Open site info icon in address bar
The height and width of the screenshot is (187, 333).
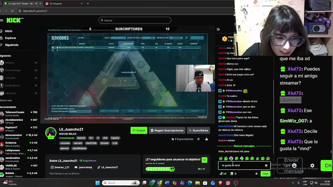click(x=20, y=11)
